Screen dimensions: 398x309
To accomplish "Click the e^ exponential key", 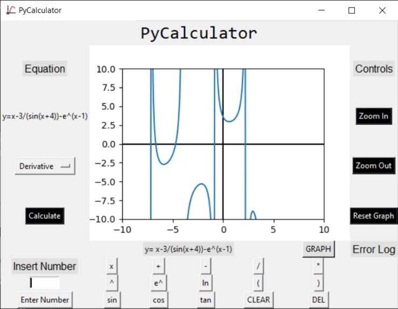I will [x=159, y=283].
